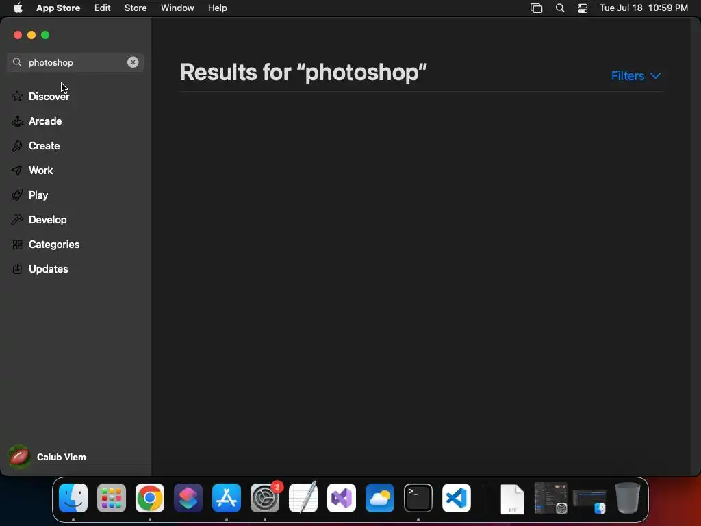Image resolution: width=701 pixels, height=526 pixels.
Task: Open the Help menu
Action: coord(217,8)
